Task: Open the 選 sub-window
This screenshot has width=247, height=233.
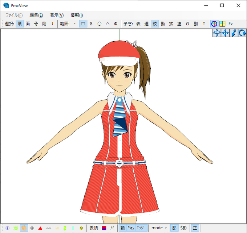Action: (146, 24)
